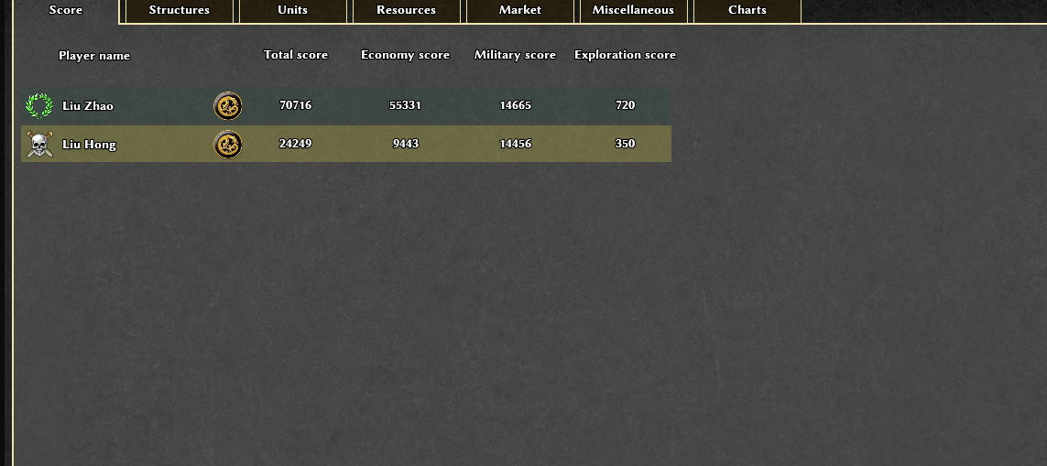Switch to the Units tab
Screen dimensions: 1047x466
coord(293,10)
